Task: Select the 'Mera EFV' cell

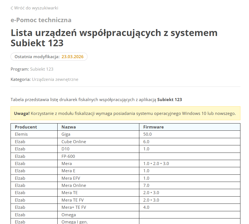Action: (98, 178)
